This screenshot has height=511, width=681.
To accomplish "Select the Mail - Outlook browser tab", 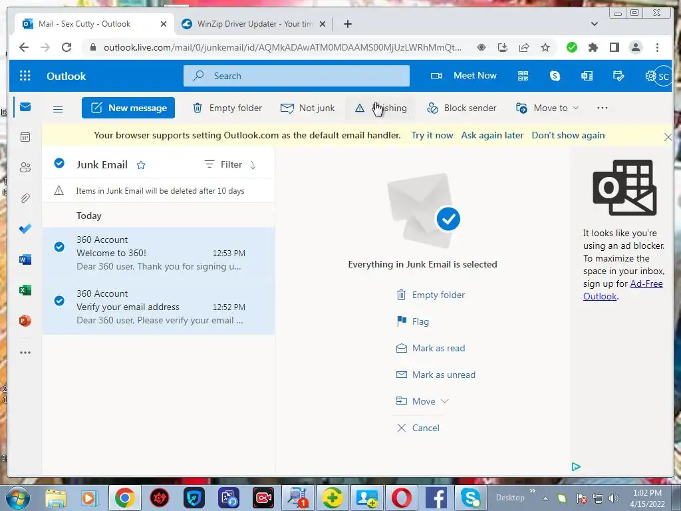I will [x=94, y=24].
